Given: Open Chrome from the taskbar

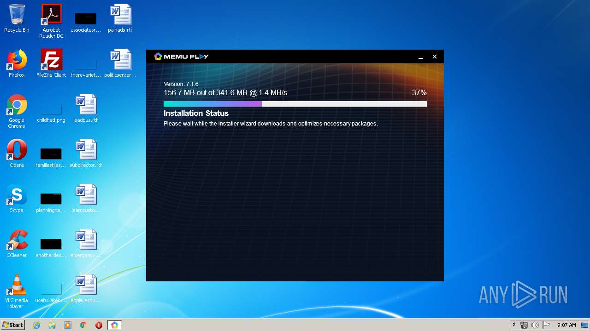Looking at the screenshot, I should (x=83, y=325).
